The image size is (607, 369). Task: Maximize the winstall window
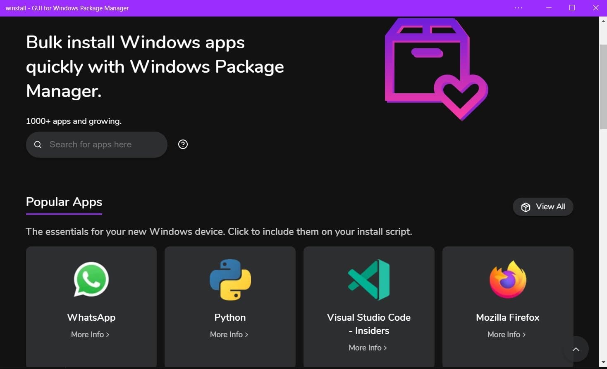click(x=572, y=8)
